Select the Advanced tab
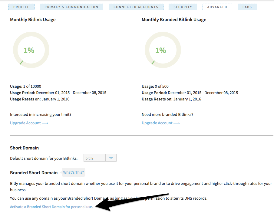274x213 pixels. click(x=217, y=7)
